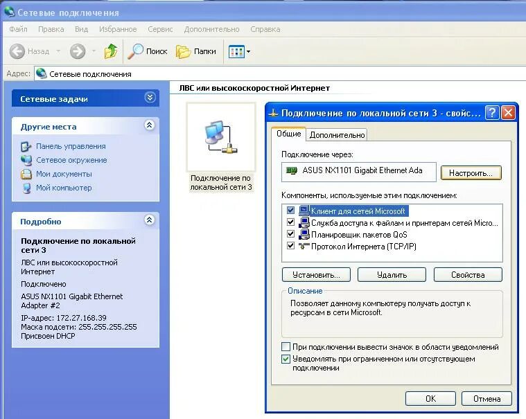Click the Подключение по локальной сети 3 label
526x419 pixels.
coord(221,183)
